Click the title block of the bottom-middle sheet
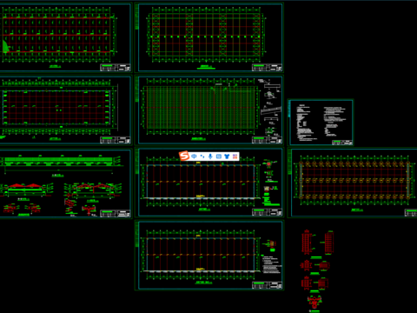Screen dimensions: 417x313 point(267,285)
